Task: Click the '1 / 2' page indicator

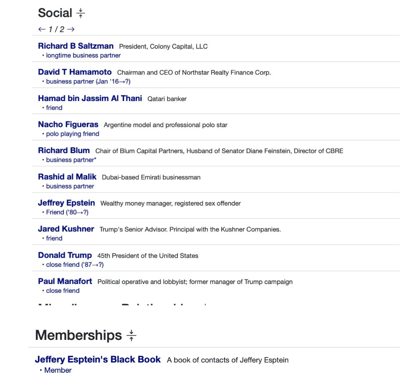Action: pos(56,29)
